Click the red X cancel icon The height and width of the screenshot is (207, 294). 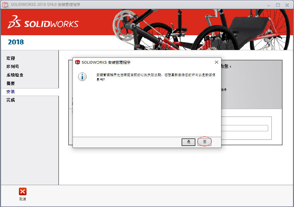click(23, 191)
